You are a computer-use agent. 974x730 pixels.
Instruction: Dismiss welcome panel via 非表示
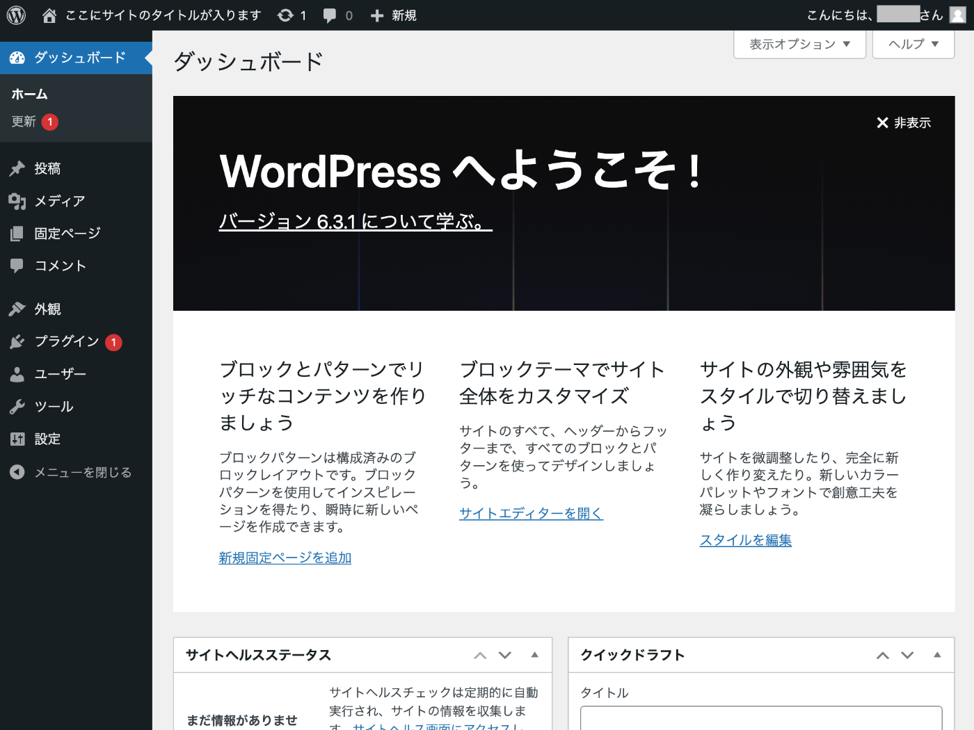pyautogui.click(x=904, y=123)
